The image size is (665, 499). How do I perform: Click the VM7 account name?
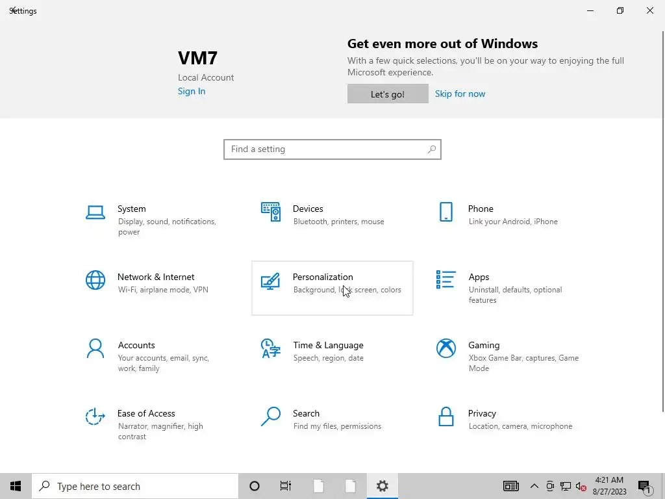pos(197,58)
